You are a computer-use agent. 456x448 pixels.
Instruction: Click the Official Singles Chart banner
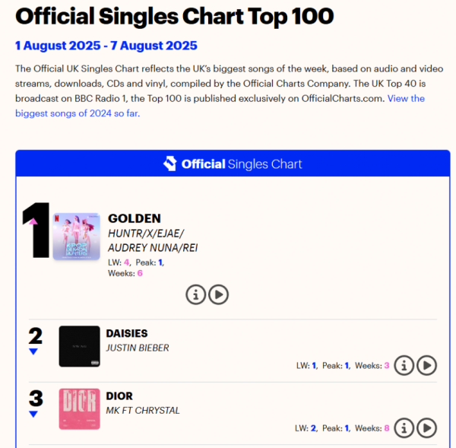click(233, 164)
